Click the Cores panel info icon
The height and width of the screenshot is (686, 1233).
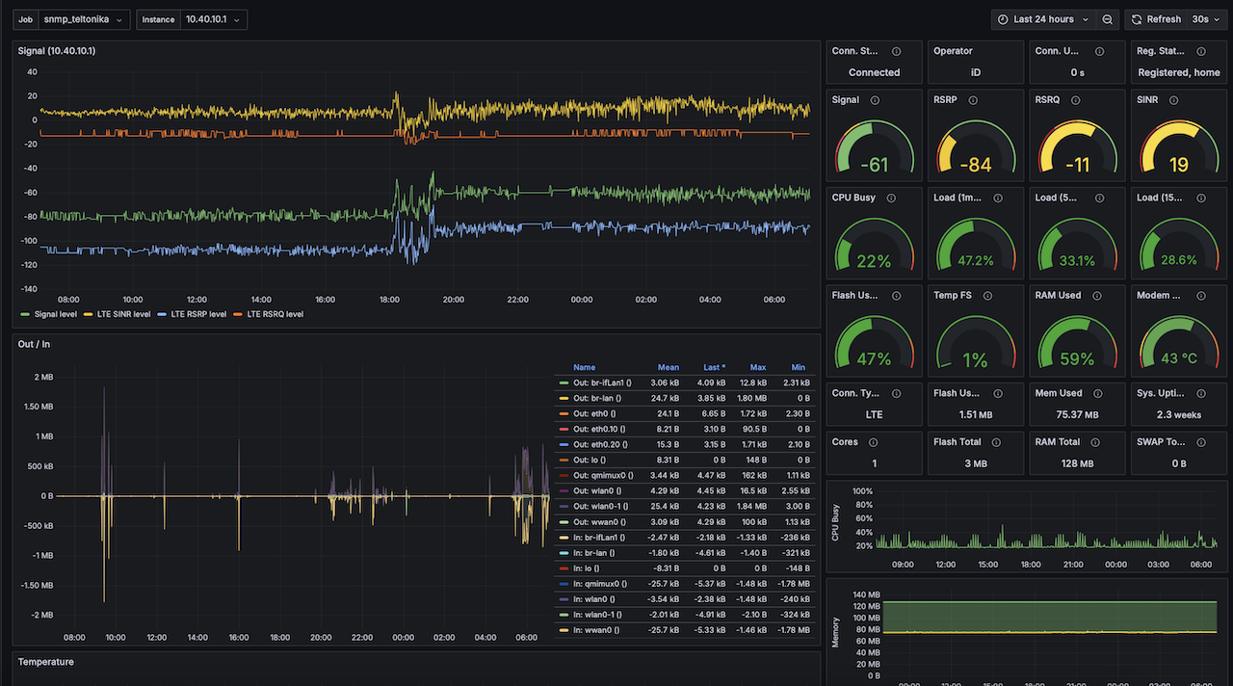(x=873, y=442)
